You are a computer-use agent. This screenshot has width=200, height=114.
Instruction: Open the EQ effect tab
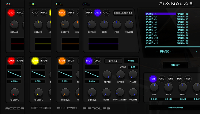pyautogui.click(x=153, y=79)
